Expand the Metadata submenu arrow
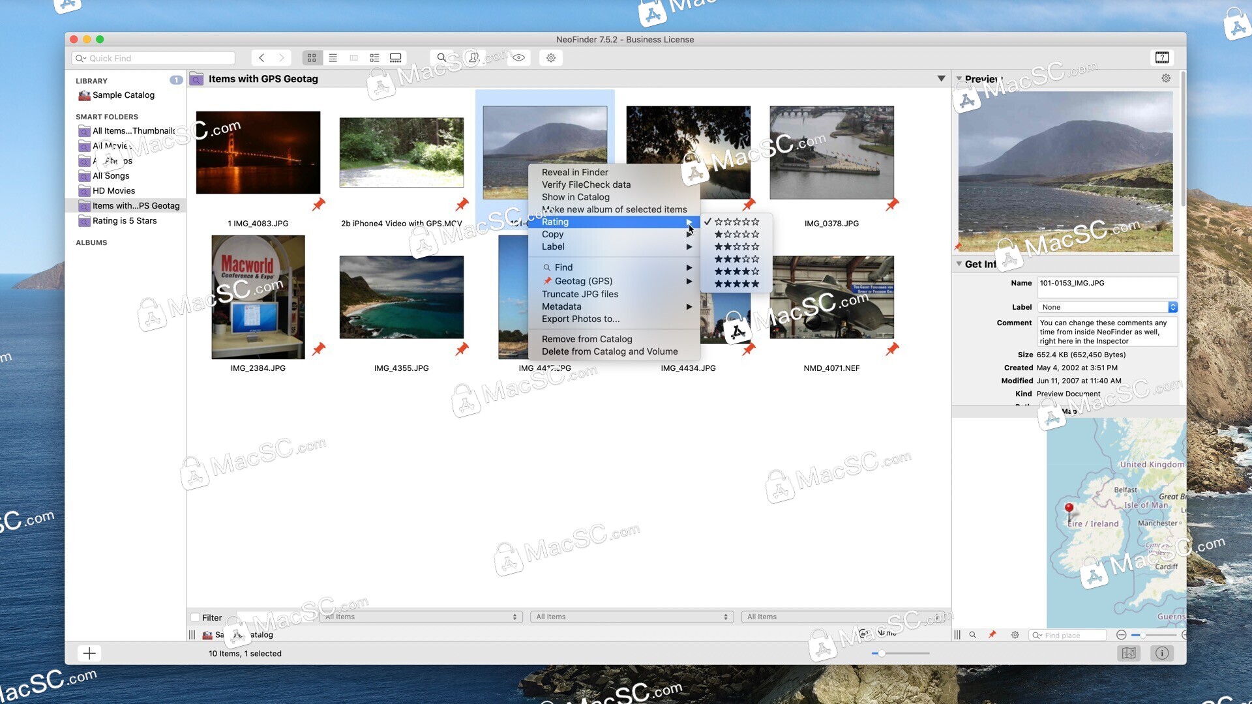This screenshot has width=1252, height=704. click(688, 306)
